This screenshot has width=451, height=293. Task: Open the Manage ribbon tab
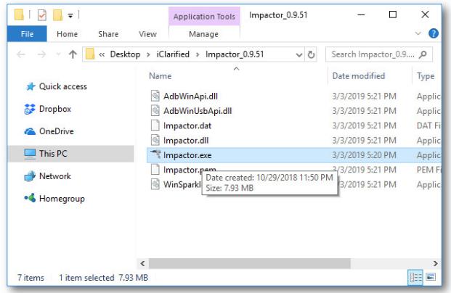click(203, 34)
